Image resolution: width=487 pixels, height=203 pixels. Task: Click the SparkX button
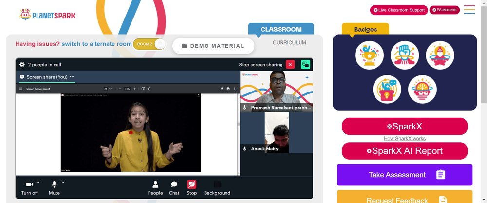[405, 127]
